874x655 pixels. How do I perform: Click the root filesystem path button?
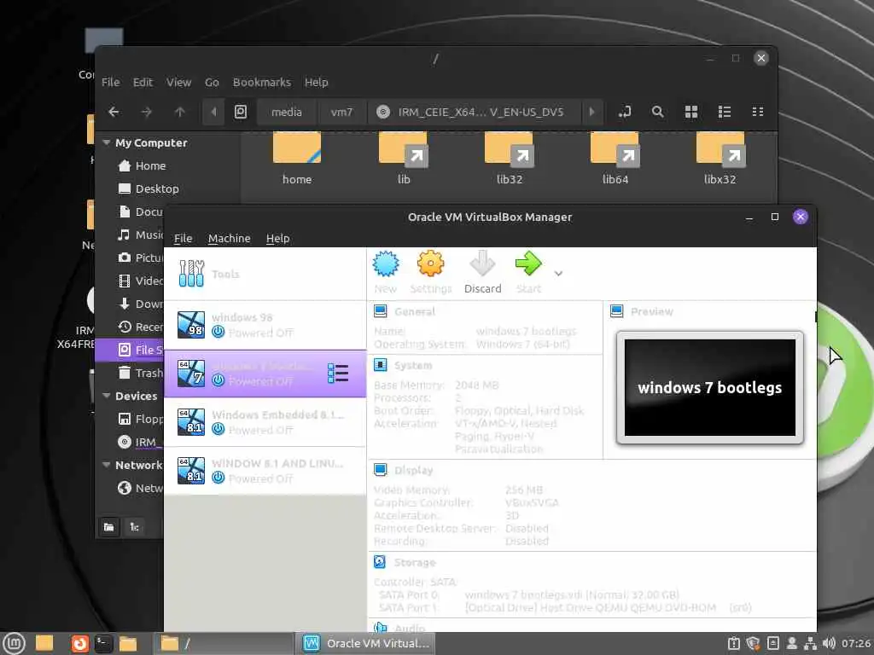[x=240, y=112]
